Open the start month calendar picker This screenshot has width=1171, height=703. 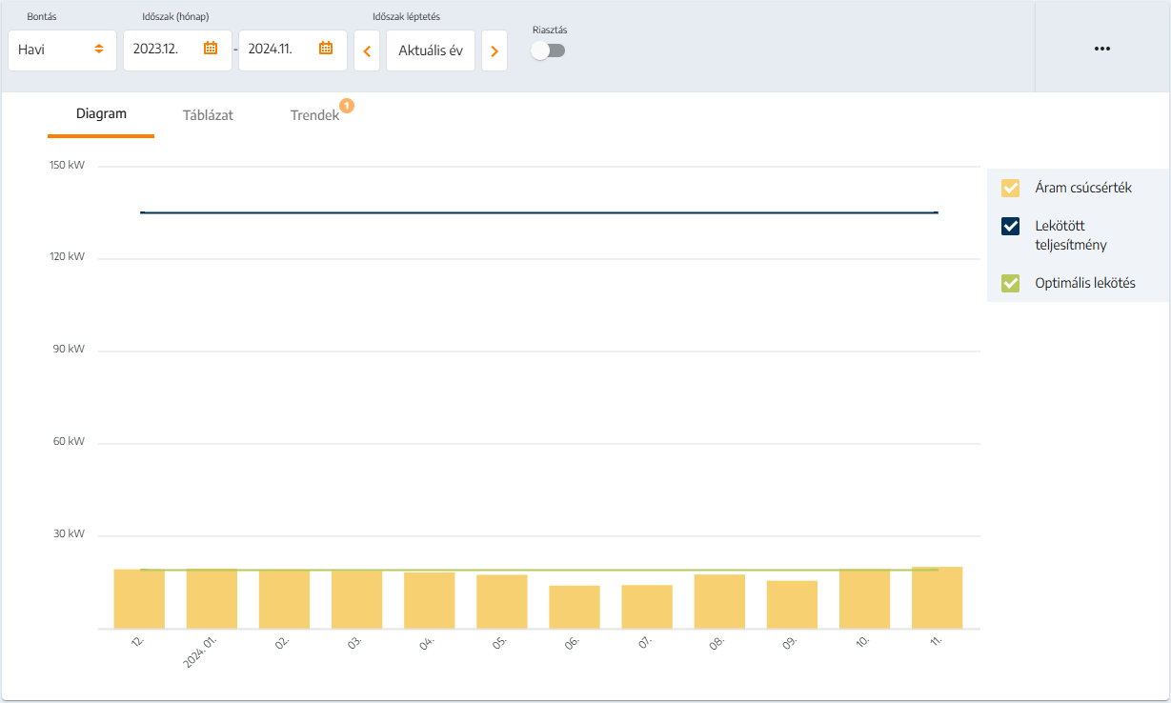pyautogui.click(x=211, y=50)
